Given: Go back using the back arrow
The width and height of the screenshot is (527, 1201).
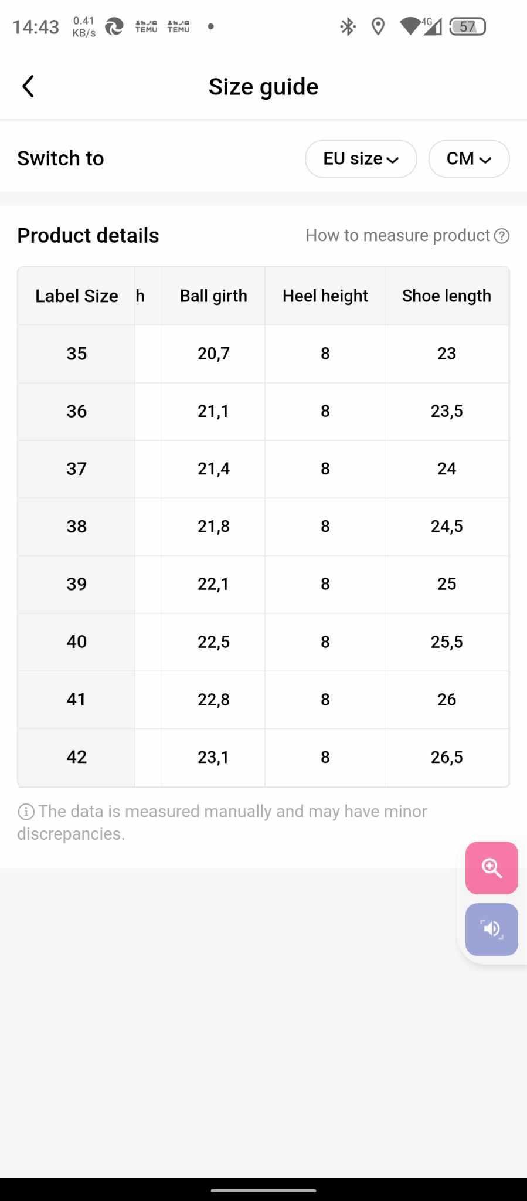Looking at the screenshot, I should 28,86.
